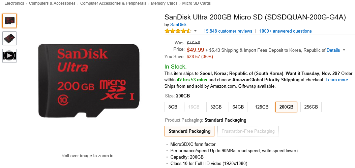Pick the Frustration-Free Packaging option
355x168 pixels.
(248, 131)
